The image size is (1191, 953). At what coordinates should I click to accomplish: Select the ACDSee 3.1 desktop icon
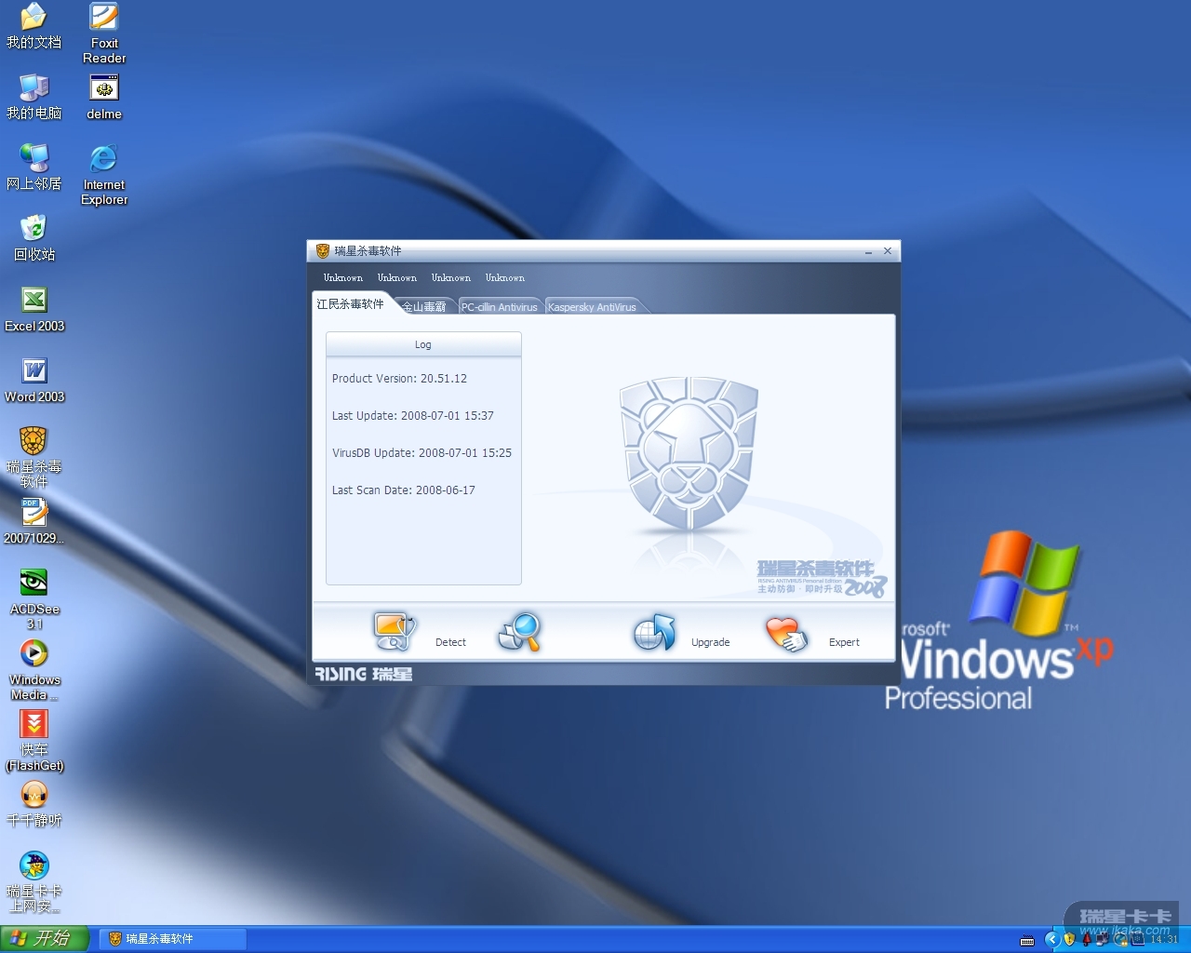click(34, 599)
